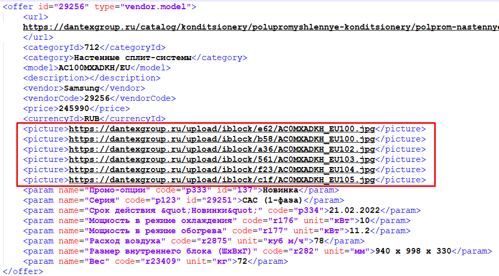The image size is (499, 276).
Task: Click param name "Серия"
Action: click(x=102, y=200)
